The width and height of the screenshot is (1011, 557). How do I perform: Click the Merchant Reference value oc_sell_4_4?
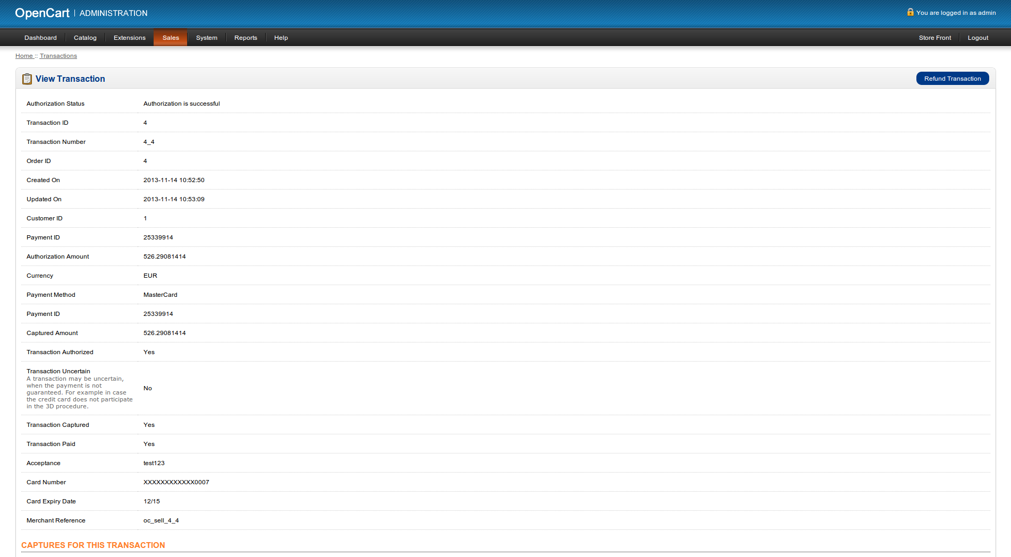[x=161, y=520]
